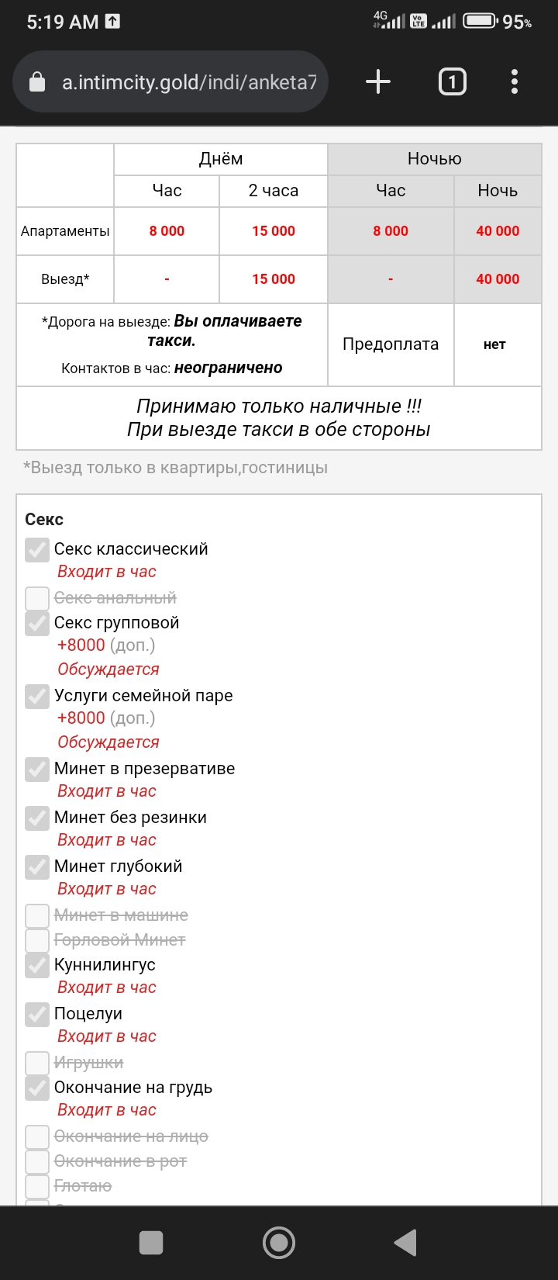Screen dimensions: 558x1280
Task: Toggle the Глотаю checkbox
Action: click(37, 1186)
